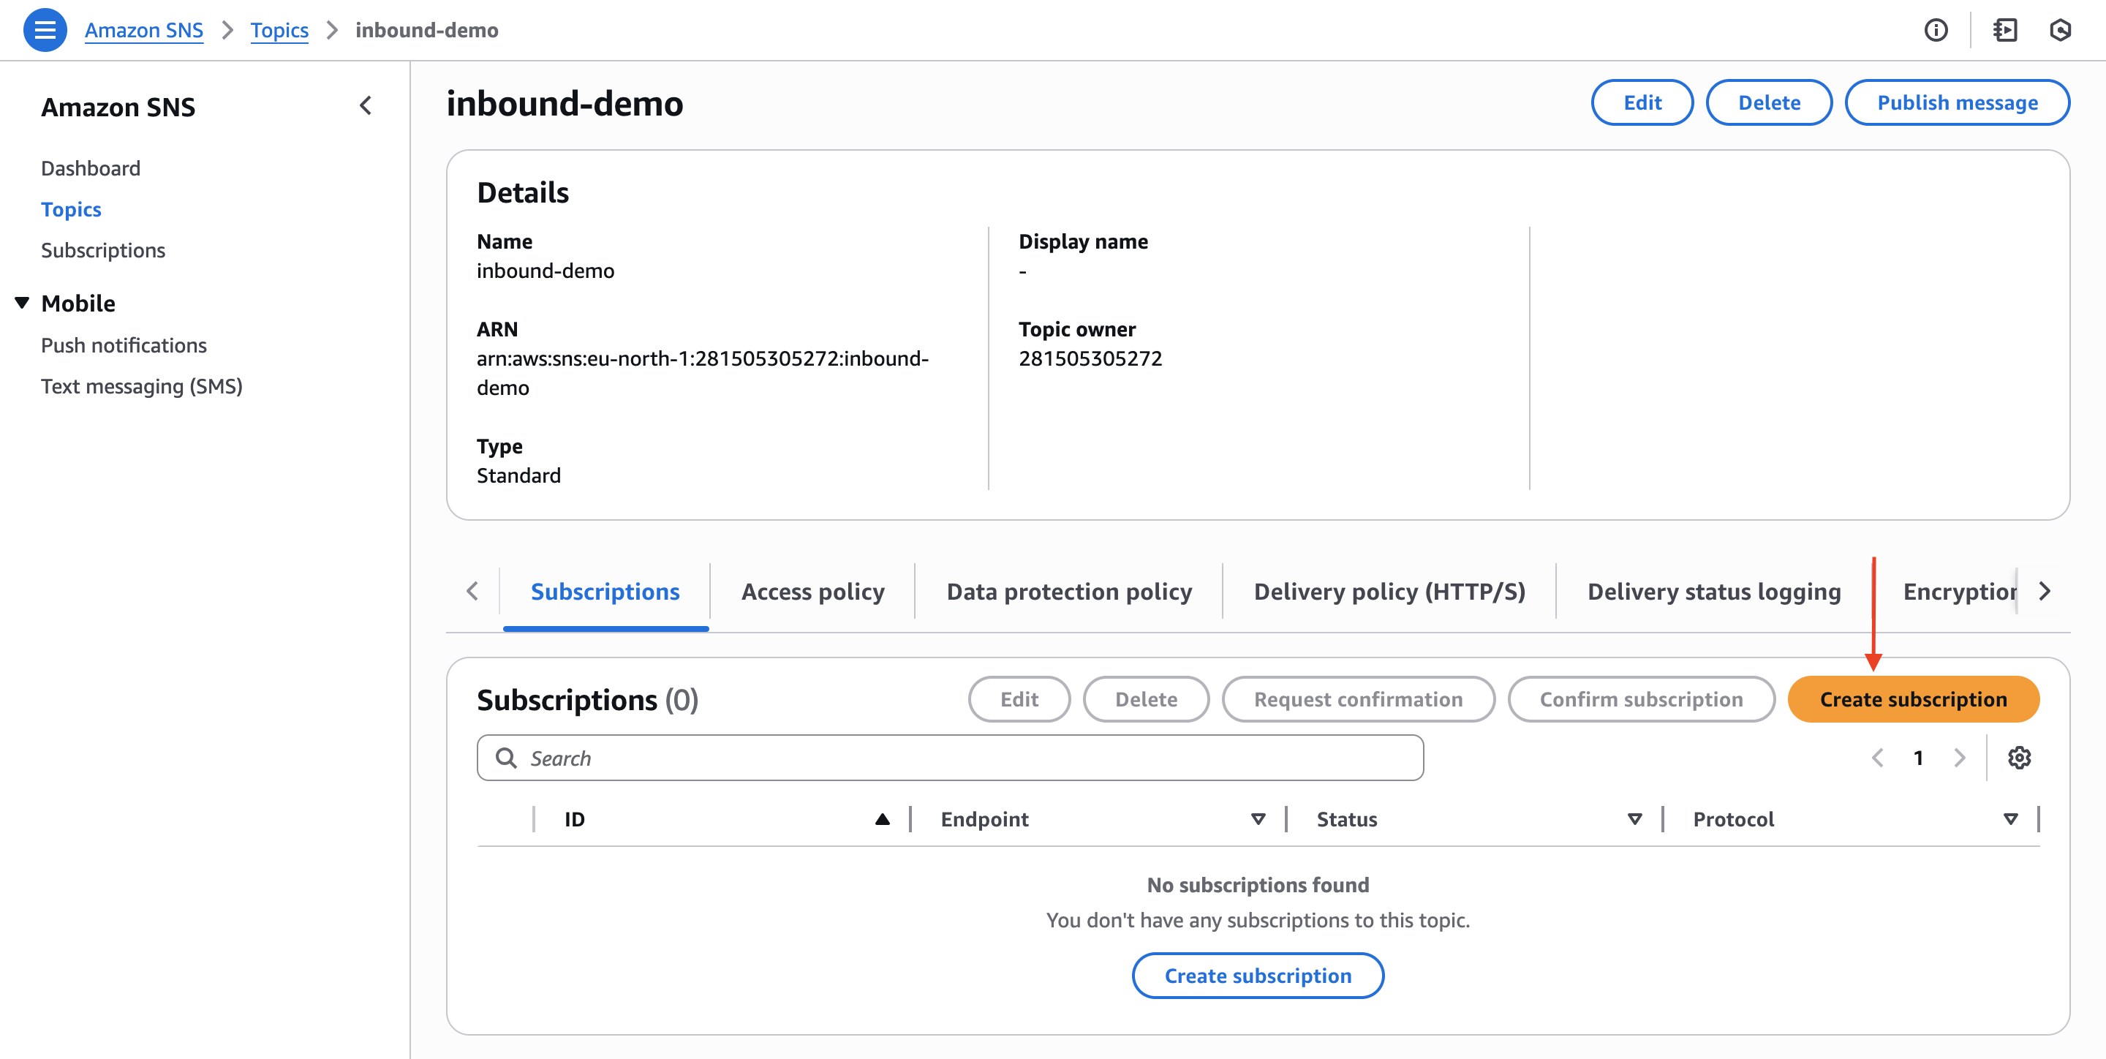Open the navigation hamburger menu
The image size is (2106, 1059).
coord(45,29)
